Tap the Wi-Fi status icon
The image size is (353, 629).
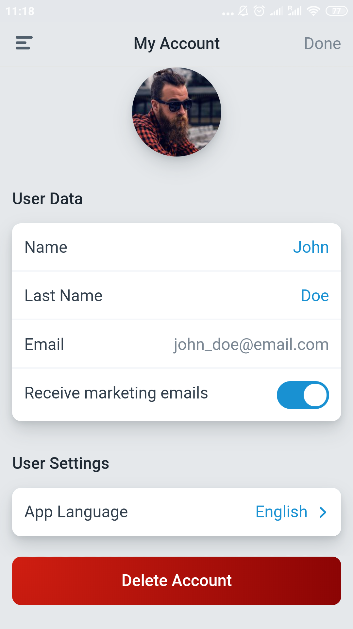pyautogui.click(x=313, y=11)
